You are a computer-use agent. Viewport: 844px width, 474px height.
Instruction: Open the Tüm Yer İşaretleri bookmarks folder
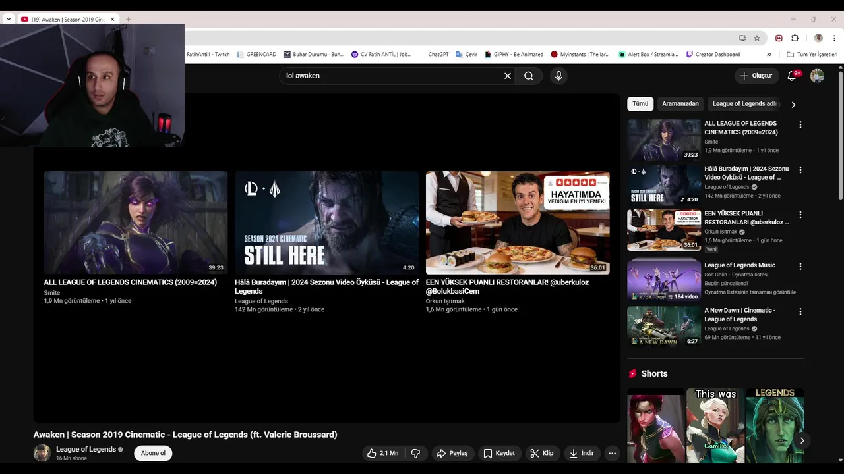click(x=812, y=55)
